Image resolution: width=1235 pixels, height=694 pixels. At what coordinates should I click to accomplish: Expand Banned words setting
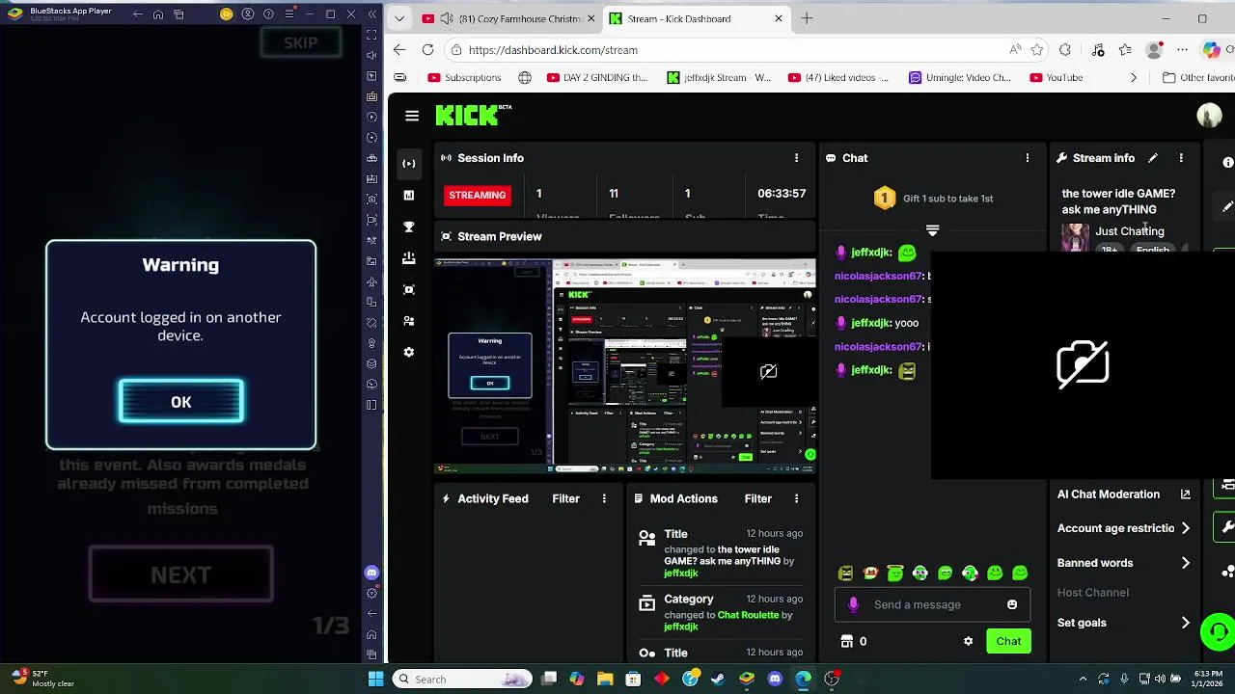pyautogui.click(x=1124, y=563)
